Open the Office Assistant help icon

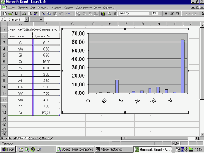pos(109,14)
